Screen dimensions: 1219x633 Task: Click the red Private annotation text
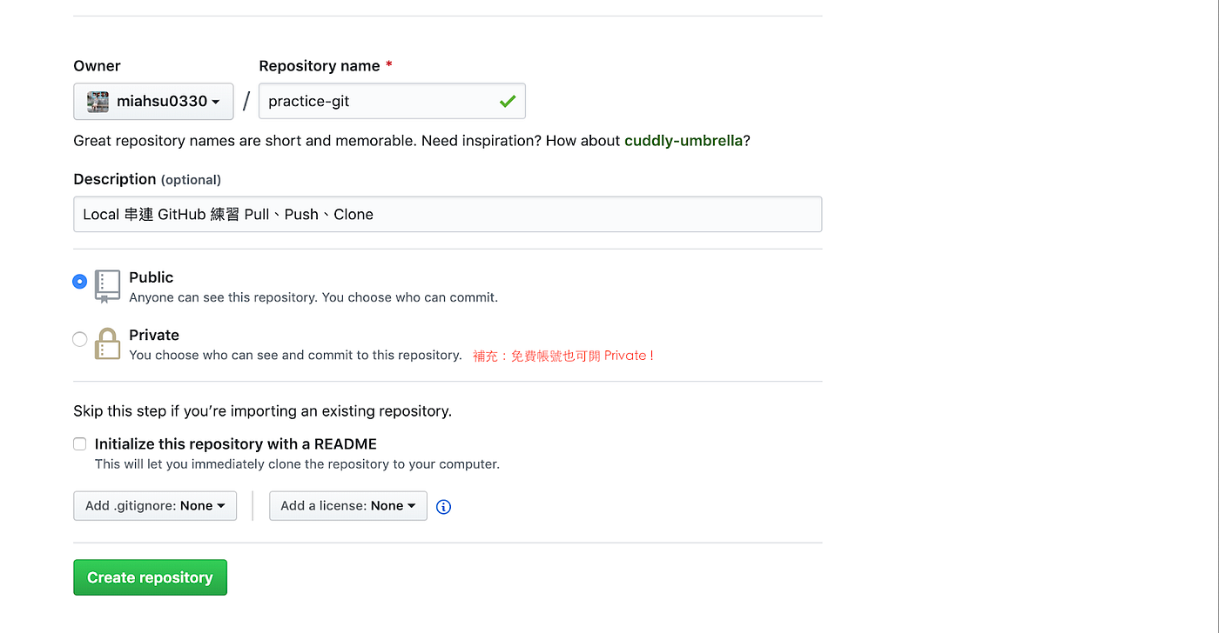[x=563, y=355]
